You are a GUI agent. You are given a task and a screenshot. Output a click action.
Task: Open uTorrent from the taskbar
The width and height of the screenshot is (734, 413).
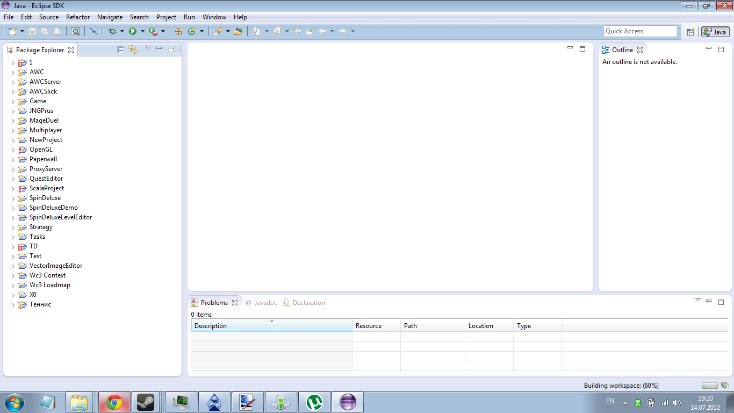tap(314, 402)
